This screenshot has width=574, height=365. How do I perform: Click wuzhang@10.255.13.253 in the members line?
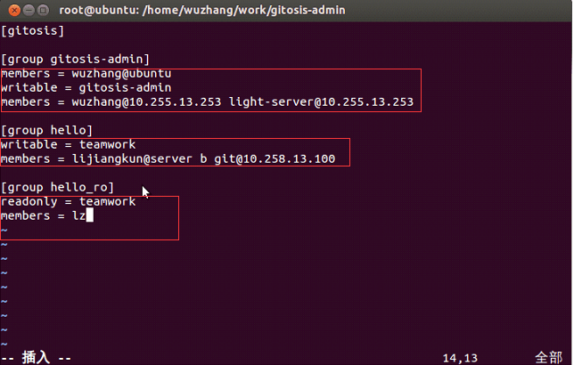(147, 101)
